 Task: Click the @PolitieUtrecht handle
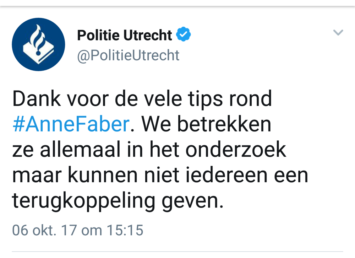point(128,55)
